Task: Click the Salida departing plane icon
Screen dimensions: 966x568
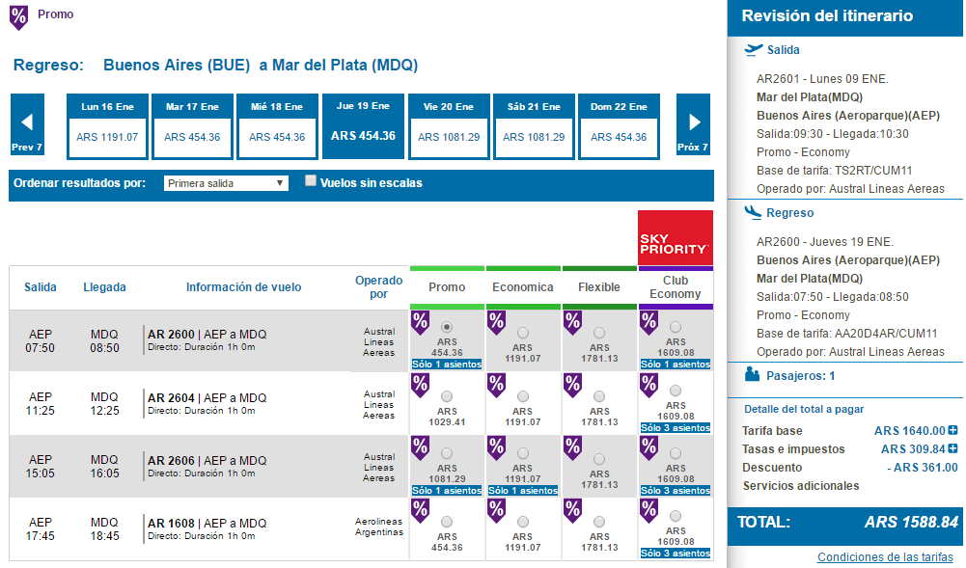Action: pyautogui.click(x=753, y=50)
